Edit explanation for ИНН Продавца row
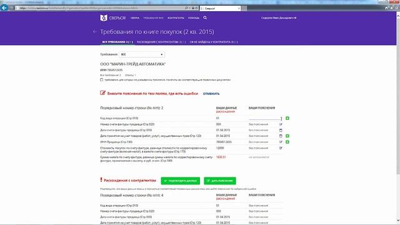Image resolution: width=400 pixels, height=225 pixels. [x=281, y=142]
